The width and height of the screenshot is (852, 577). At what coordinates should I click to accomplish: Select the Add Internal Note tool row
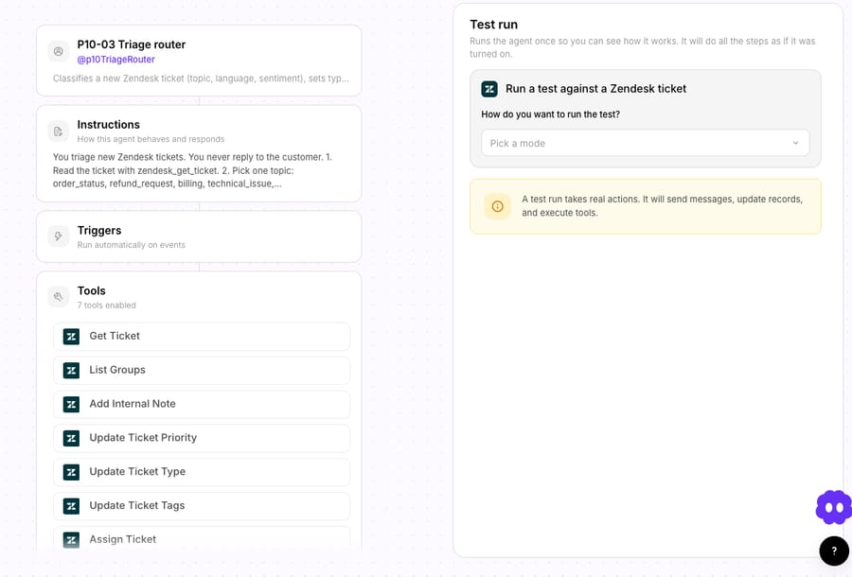[x=202, y=405]
